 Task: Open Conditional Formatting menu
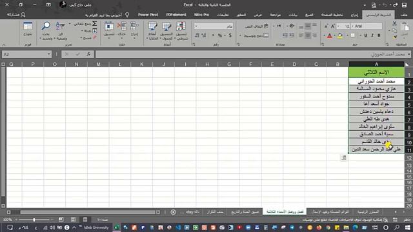click(x=181, y=31)
